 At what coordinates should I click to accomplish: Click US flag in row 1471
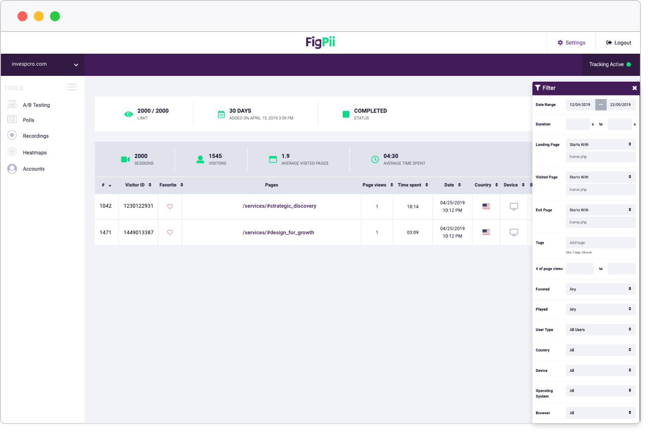pos(486,232)
